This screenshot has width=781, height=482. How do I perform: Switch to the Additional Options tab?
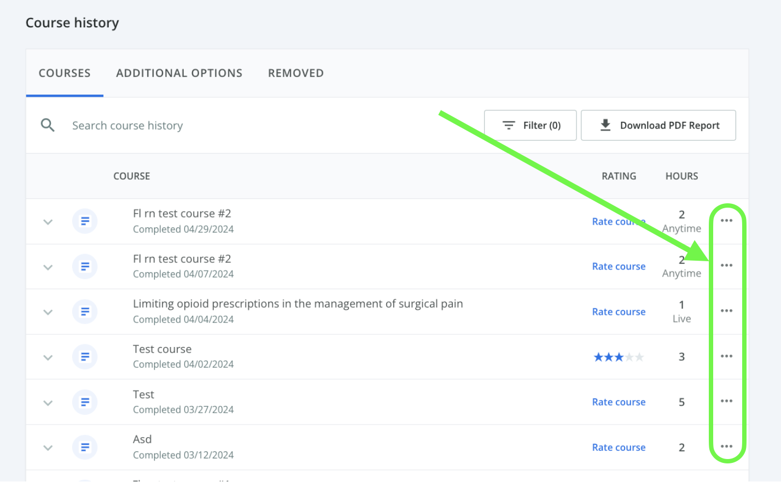[x=179, y=73]
